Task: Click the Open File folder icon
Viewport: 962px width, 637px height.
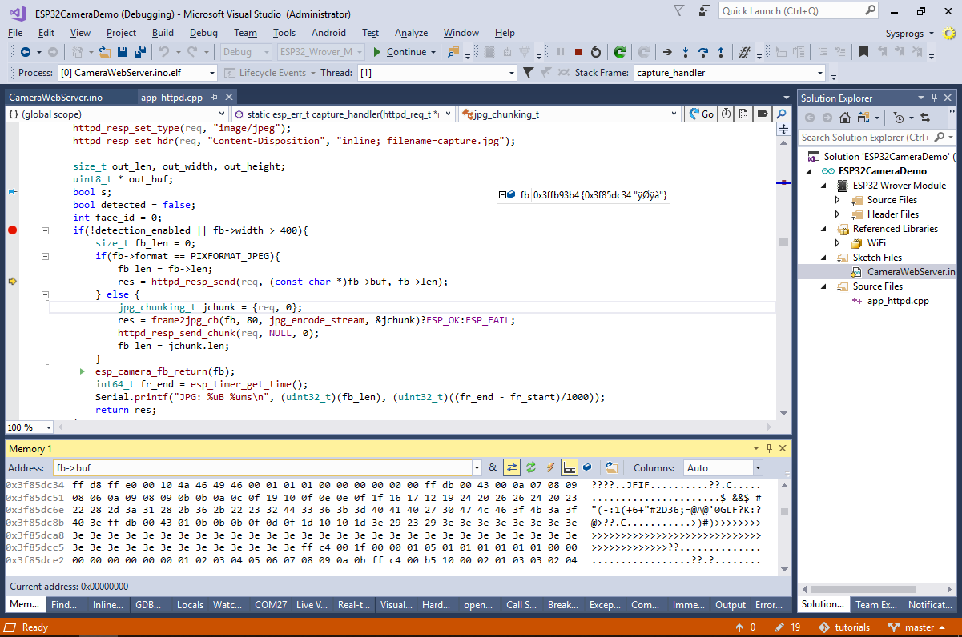Action: 105,52
